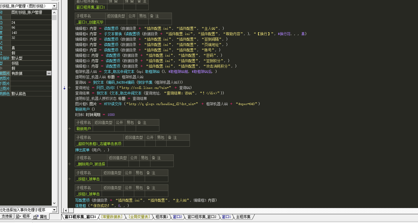Toggle the 易包 cell for _按钮3_被单击
This screenshot has width=418, height=223.
pos(139,179)
